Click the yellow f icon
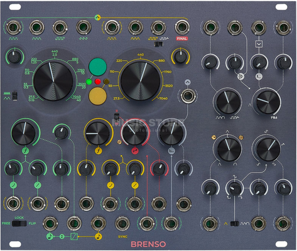Image resolution: width=297 pixels, height=251 pixels. pyautogui.click(x=99, y=151)
